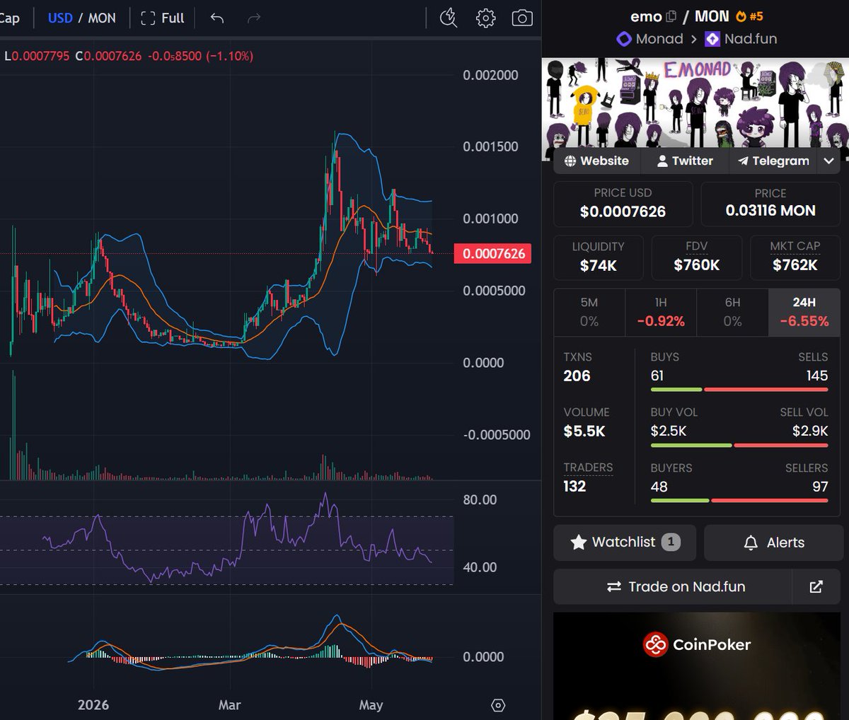Click the Mar label on time axis
Viewport: 849px width, 720px height.
pos(229,705)
